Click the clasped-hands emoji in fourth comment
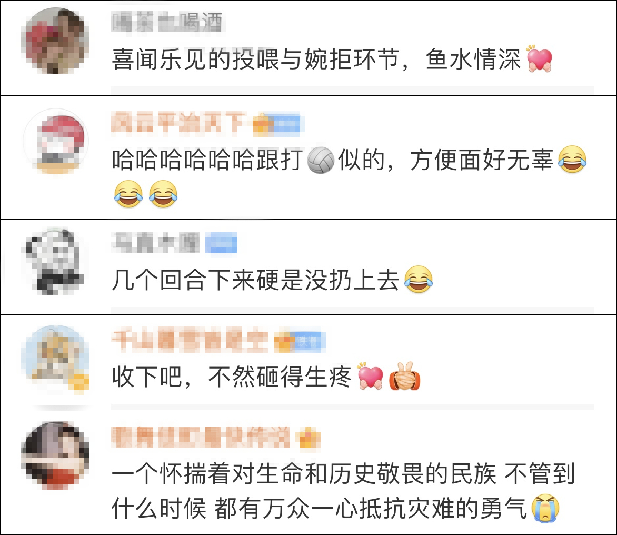Image resolution: width=617 pixels, height=535 pixels. [x=404, y=377]
